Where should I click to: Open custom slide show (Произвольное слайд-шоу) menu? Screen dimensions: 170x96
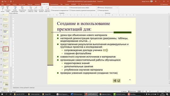click(22, 9)
